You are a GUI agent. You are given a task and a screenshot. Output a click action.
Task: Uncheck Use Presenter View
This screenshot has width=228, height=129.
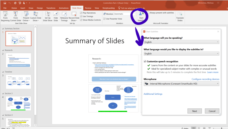click(x=104, y=19)
